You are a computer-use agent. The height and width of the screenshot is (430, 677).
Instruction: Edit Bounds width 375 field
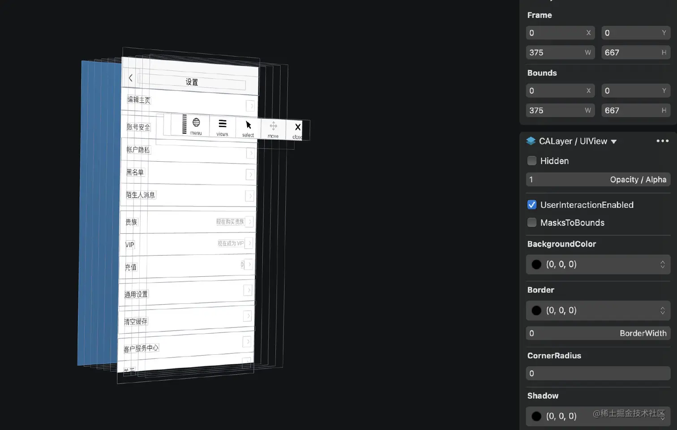pyautogui.click(x=560, y=110)
